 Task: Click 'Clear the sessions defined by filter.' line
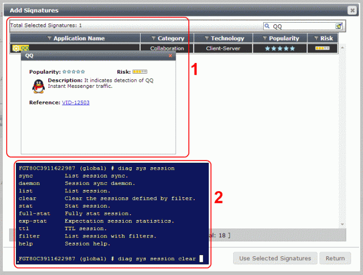130,198
